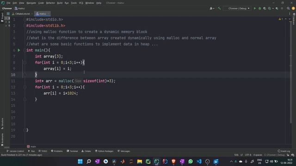Open the Run tool window

point(31,151)
